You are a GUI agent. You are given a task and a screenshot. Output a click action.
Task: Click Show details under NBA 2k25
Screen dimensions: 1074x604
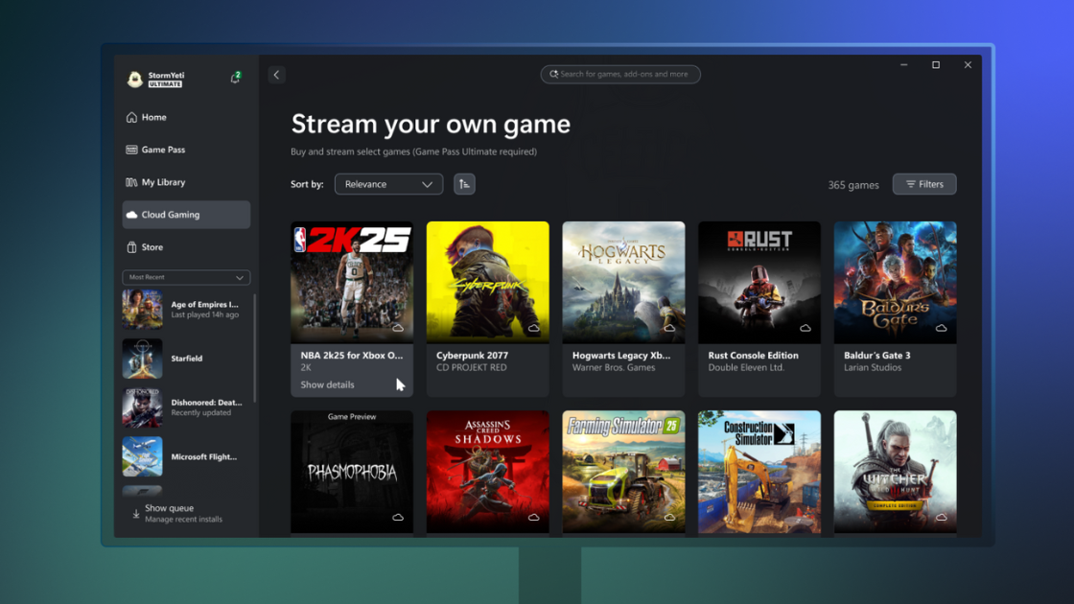point(327,384)
